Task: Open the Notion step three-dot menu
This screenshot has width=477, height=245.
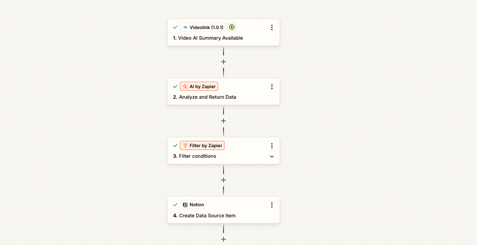Action: coord(272,205)
